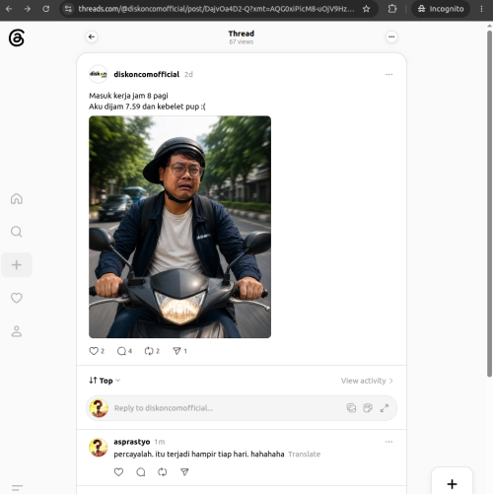
Task: Open Profile icon in left sidebar
Action: tap(17, 331)
